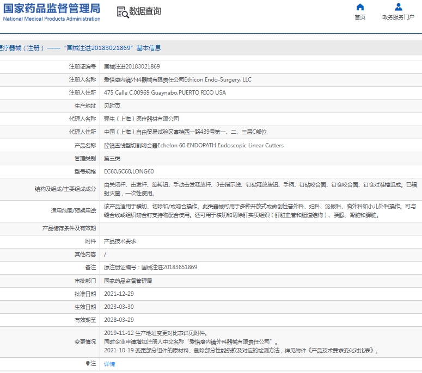Click the 代理人住所 label
This screenshot has height=373, width=422.
click(82, 132)
